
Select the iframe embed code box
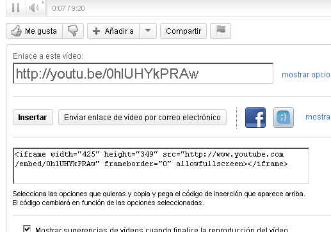click(x=161, y=166)
